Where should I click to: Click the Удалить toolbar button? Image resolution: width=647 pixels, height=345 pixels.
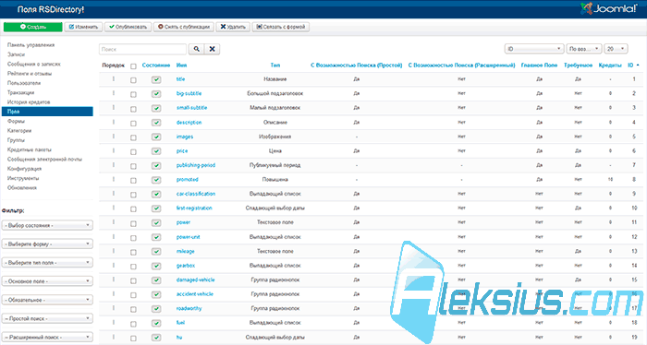tap(233, 27)
